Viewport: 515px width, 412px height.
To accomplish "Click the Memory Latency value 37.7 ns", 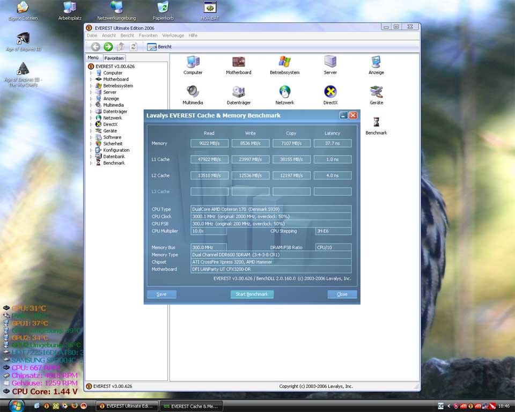I will click(x=333, y=143).
